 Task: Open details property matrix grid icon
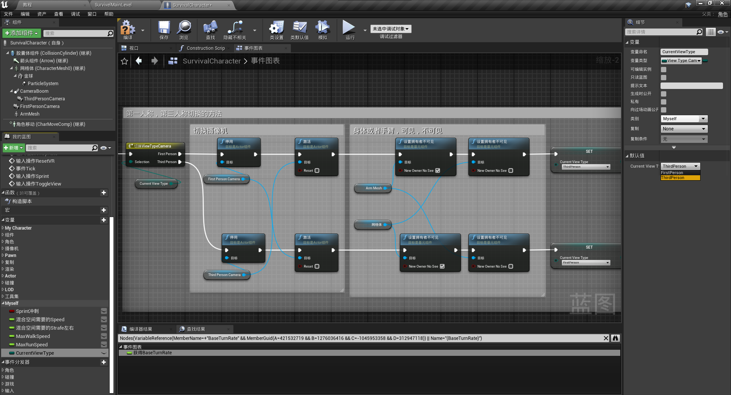coord(710,32)
